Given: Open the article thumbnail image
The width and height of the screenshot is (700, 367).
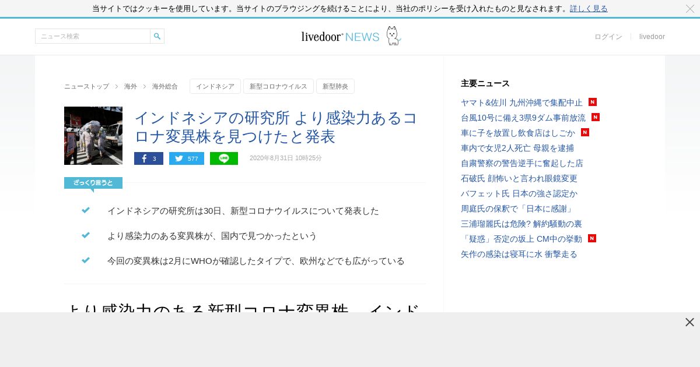Looking at the screenshot, I should click(x=93, y=136).
